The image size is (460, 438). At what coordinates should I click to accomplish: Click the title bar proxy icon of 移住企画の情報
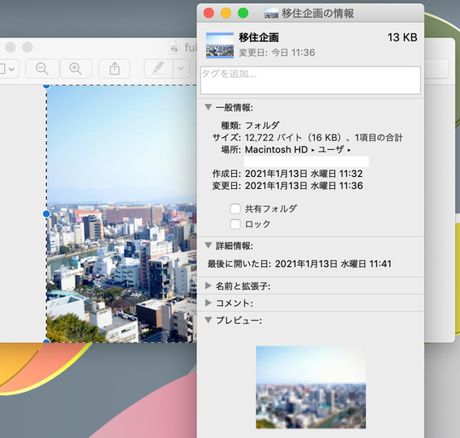271,13
